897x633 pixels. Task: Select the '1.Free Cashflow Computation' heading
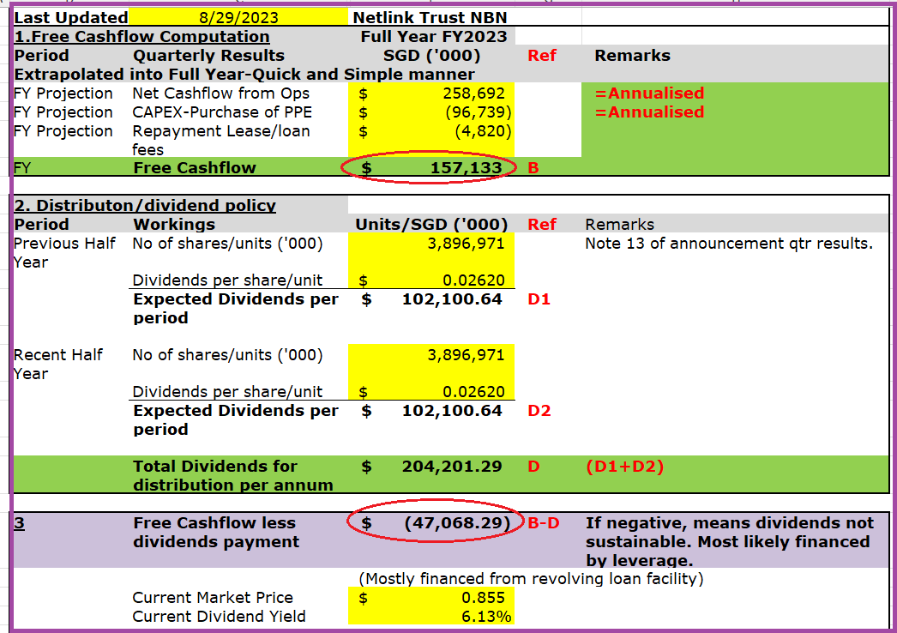pos(141,36)
